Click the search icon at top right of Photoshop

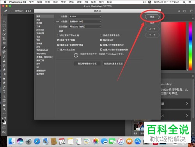coord(179,11)
